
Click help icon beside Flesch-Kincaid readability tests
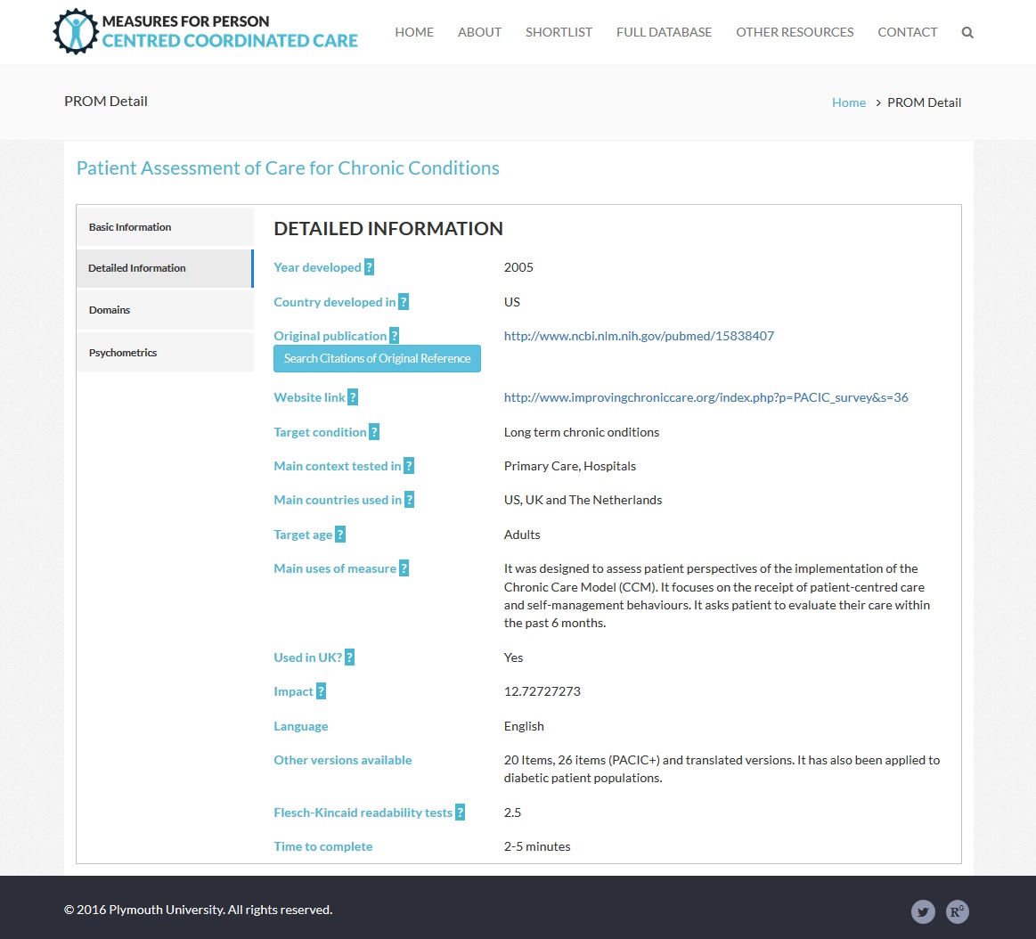pos(461,812)
